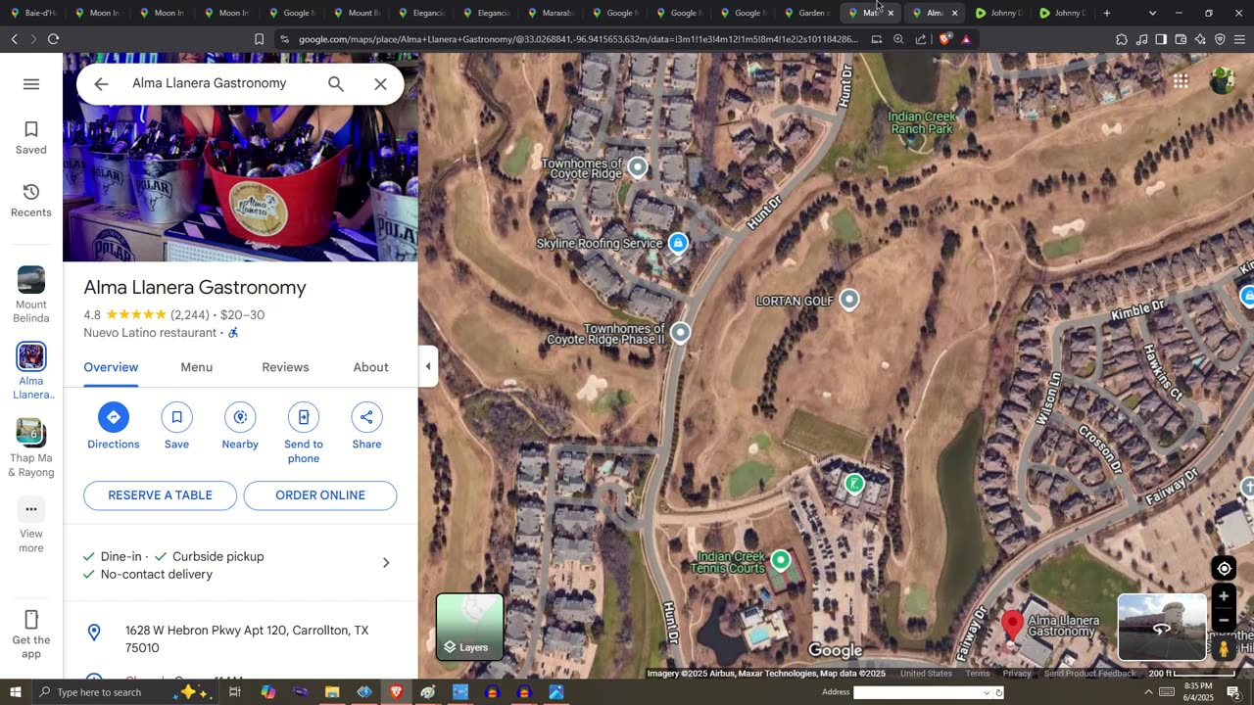1254x705 pixels.
Task: Click Send Product Feedback link
Action: tap(1089, 674)
